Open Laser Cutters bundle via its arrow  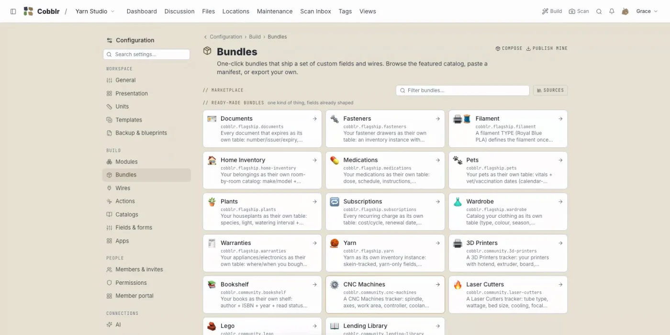tap(560, 285)
